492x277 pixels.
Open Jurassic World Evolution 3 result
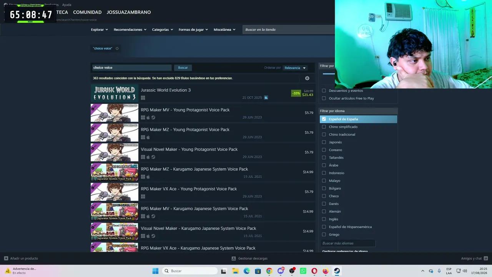[203, 93]
